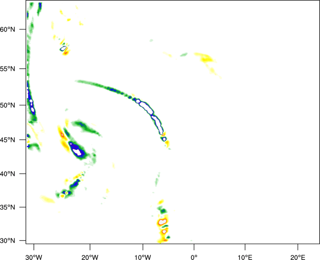The height and width of the screenshot is (260, 320).
Task: Click the 20°W longitude label
Action: pos(90,257)
